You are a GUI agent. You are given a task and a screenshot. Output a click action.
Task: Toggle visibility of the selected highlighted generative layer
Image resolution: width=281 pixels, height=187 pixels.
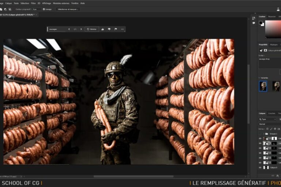point(260,143)
